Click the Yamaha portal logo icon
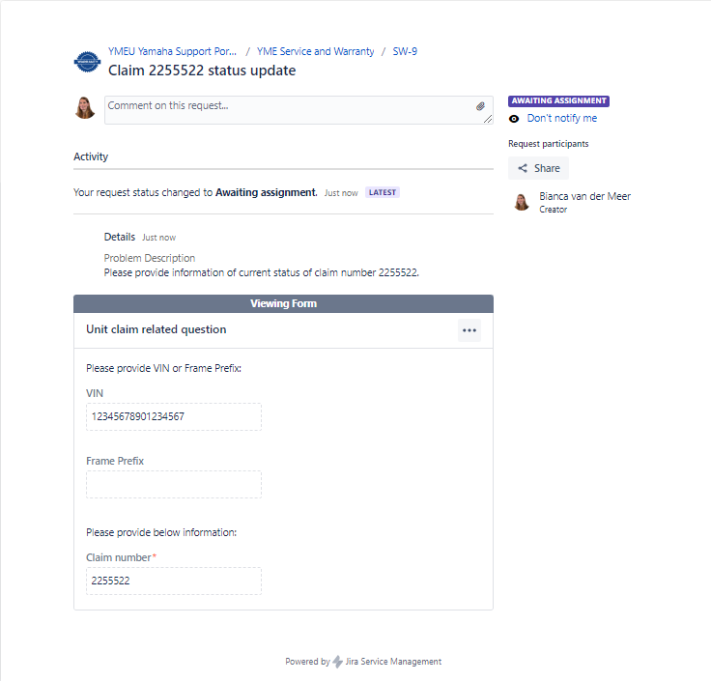The image size is (711, 681). [x=87, y=61]
